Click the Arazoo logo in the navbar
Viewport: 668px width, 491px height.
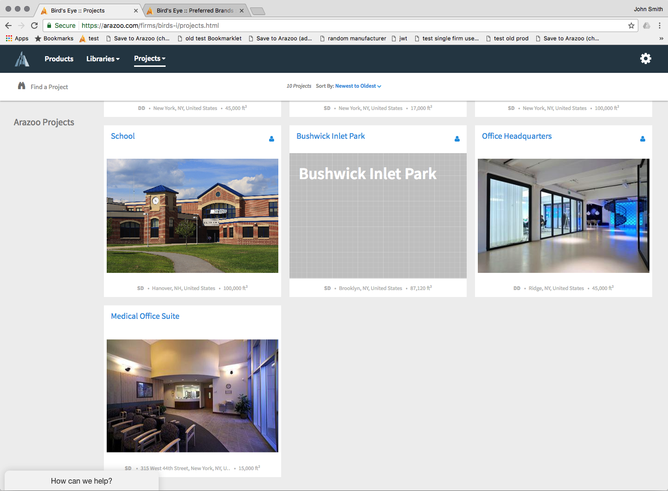tap(22, 58)
